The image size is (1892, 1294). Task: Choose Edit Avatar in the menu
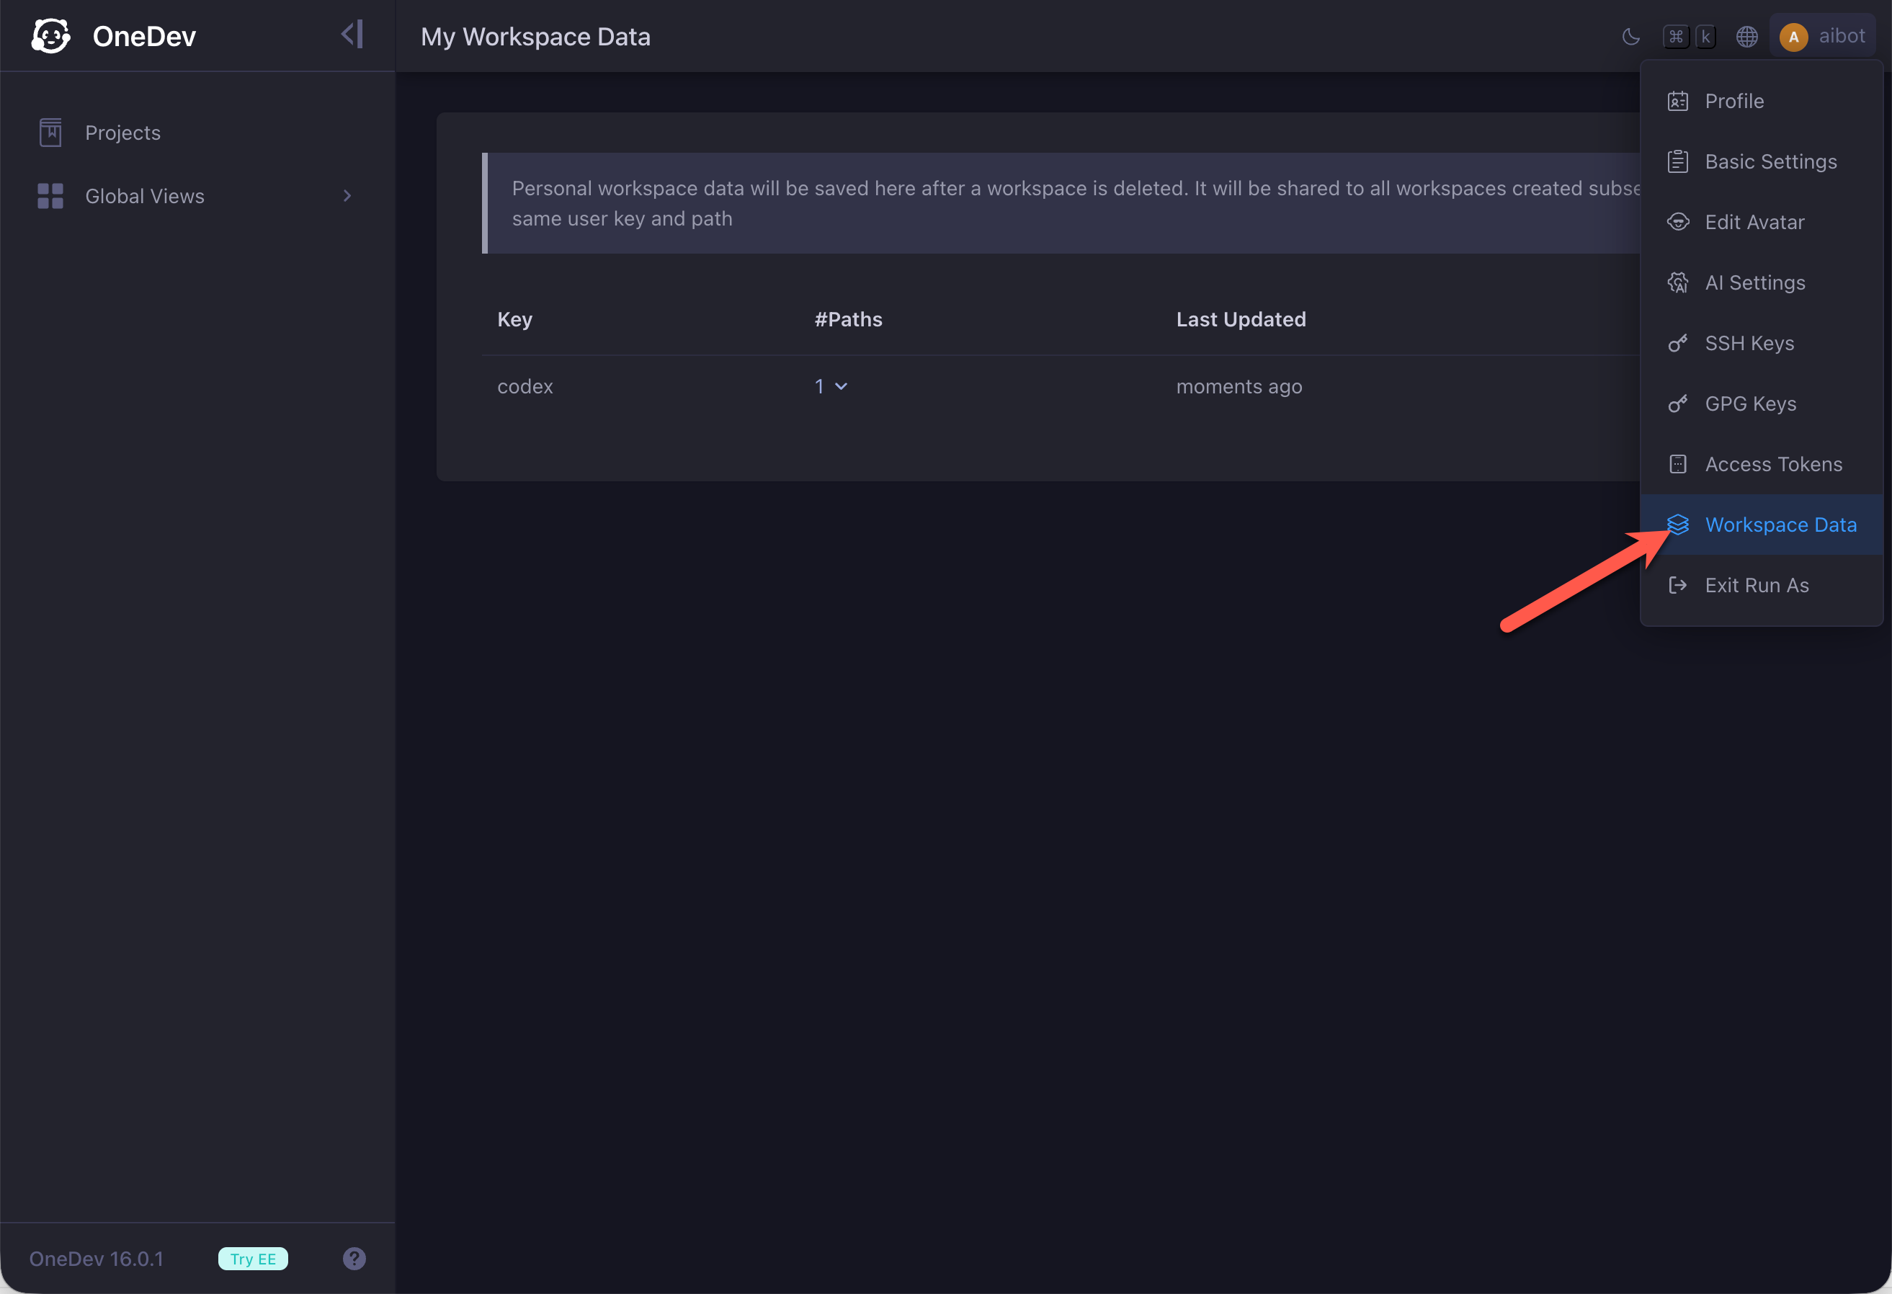(1762, 223)
